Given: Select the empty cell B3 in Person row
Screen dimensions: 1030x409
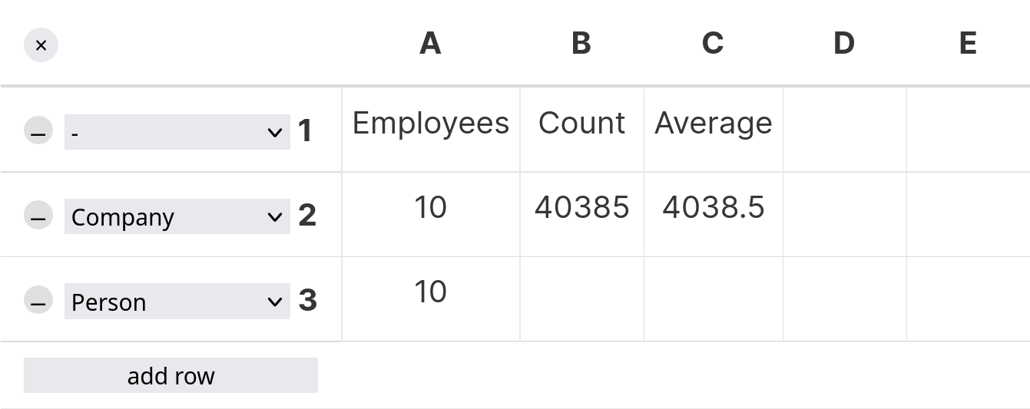Looking at the screenshot, I should tap(581, 299).
